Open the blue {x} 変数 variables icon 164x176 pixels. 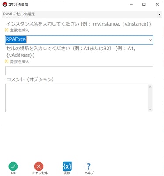point(67,166)
